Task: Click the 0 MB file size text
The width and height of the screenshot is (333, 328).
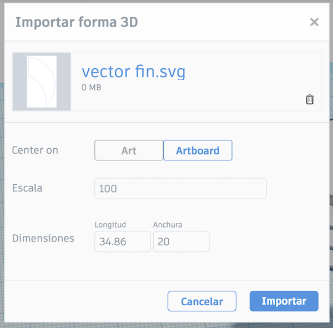Action: click(92, 87)
